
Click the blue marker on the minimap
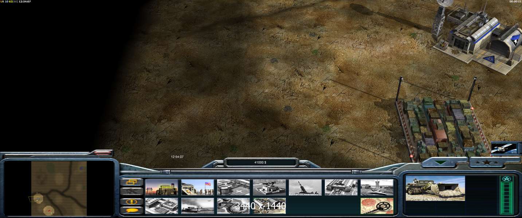pyautogui.click(x=82, y=168)
